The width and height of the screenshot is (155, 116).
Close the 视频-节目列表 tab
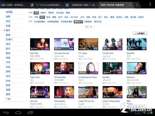point(130,5)
